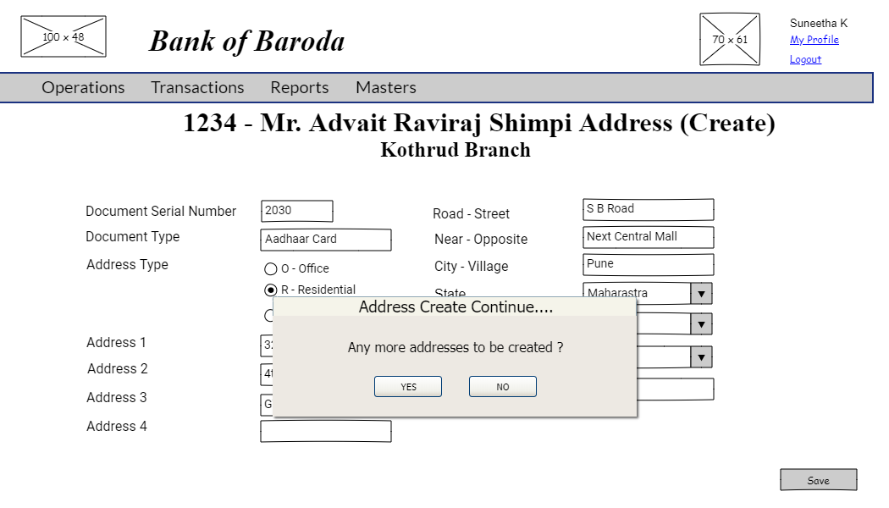Click the Logout link
This screenshot has height=508, width=889.
[803, 58]
